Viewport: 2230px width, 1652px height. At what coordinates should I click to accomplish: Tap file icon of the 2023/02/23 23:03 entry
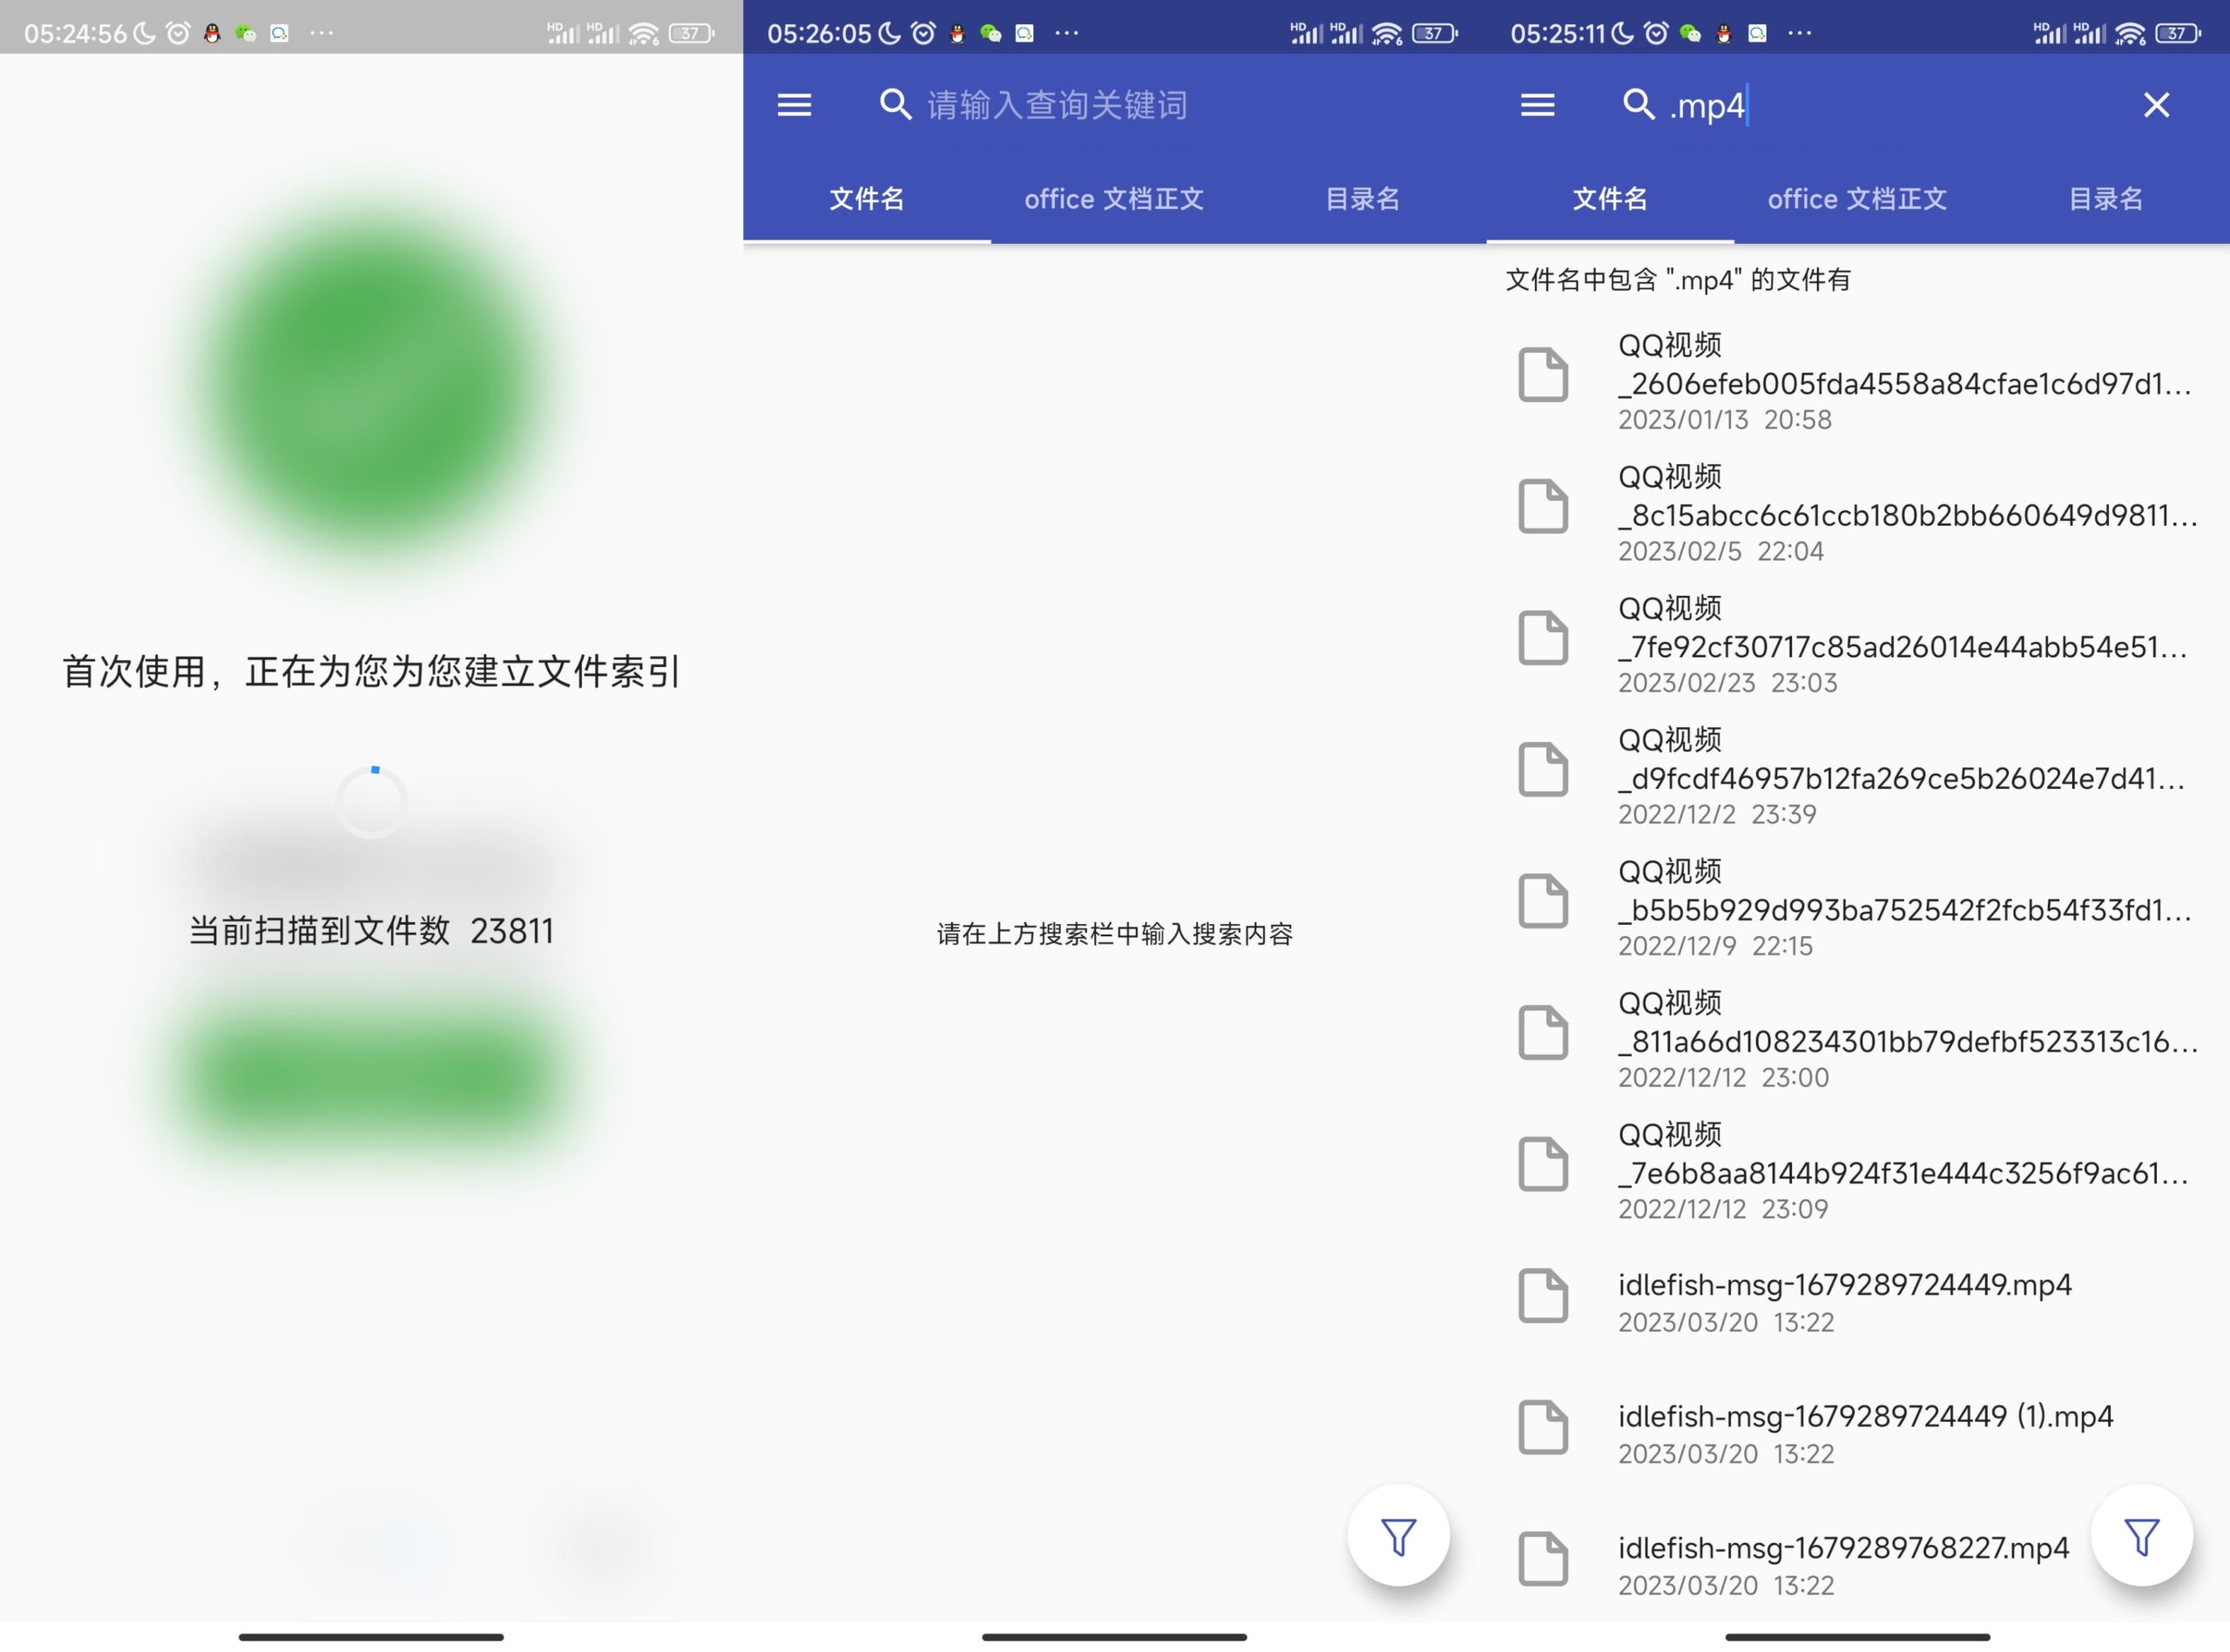[x=1543, y=638]
